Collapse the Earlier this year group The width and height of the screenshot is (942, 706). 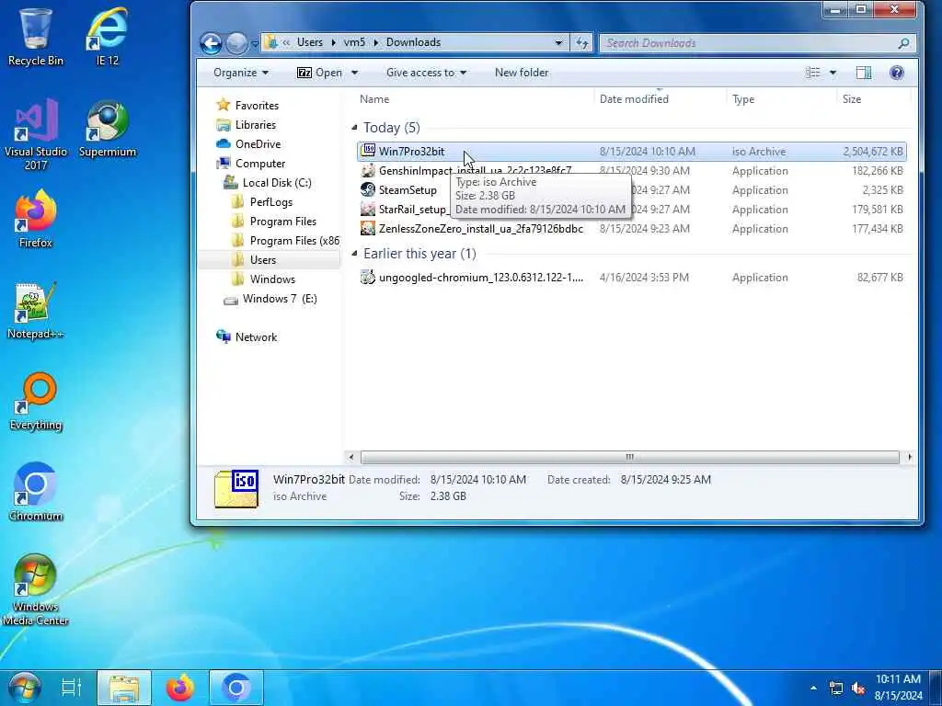[x=354, y=254]
